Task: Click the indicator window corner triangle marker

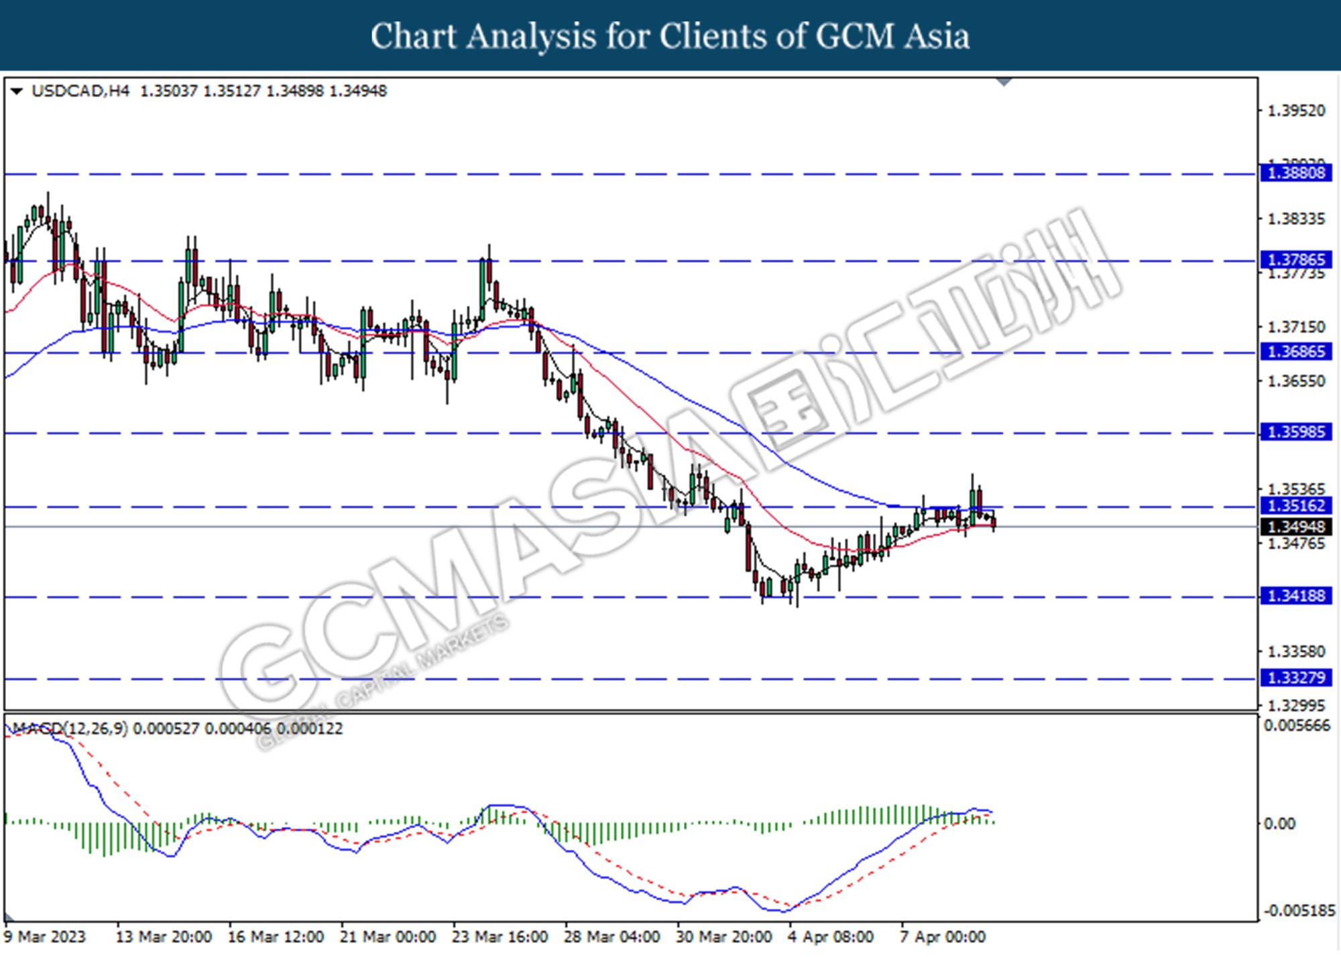Action: [x=9, y=916]
